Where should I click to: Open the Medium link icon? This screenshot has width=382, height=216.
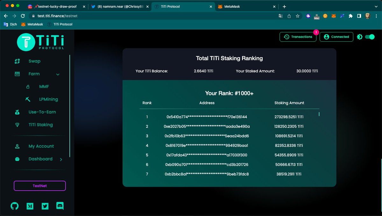click(x=30, y=206)
